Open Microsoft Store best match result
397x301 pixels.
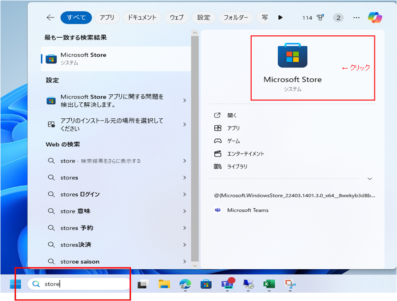click(116, 59)
